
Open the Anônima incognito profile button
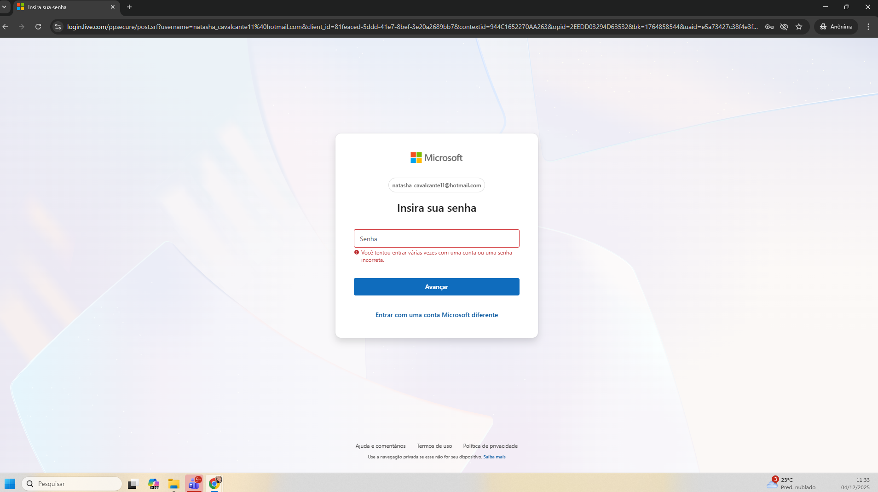(x=836, y=27)
